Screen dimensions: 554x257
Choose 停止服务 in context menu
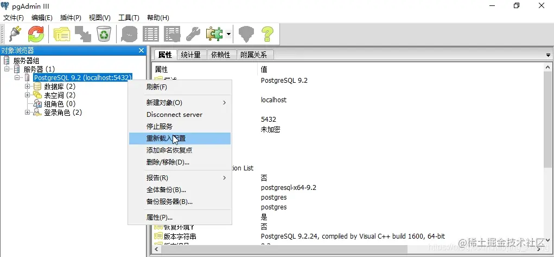[x=180, y=126]
